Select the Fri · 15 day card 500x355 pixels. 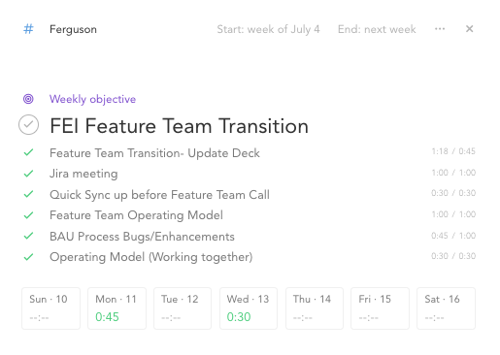380,308
